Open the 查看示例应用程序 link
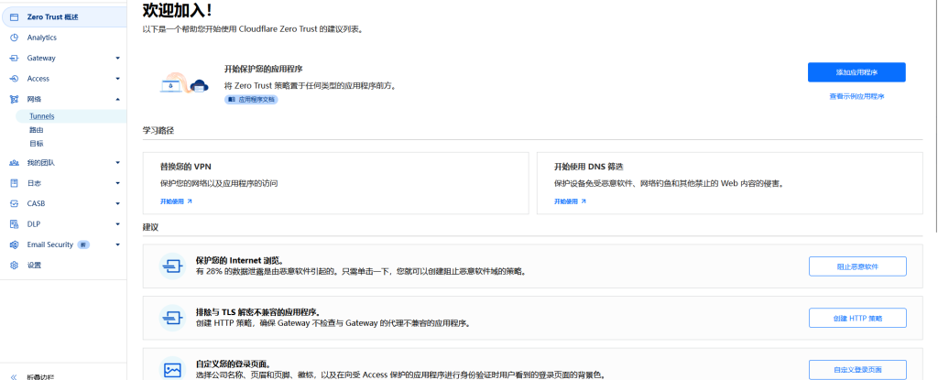The image size is (938, 380). coord(856,96)
